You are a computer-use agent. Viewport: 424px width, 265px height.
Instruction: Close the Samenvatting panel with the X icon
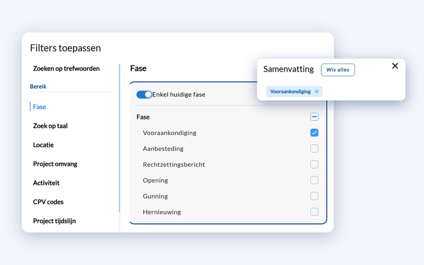(395, 66)
